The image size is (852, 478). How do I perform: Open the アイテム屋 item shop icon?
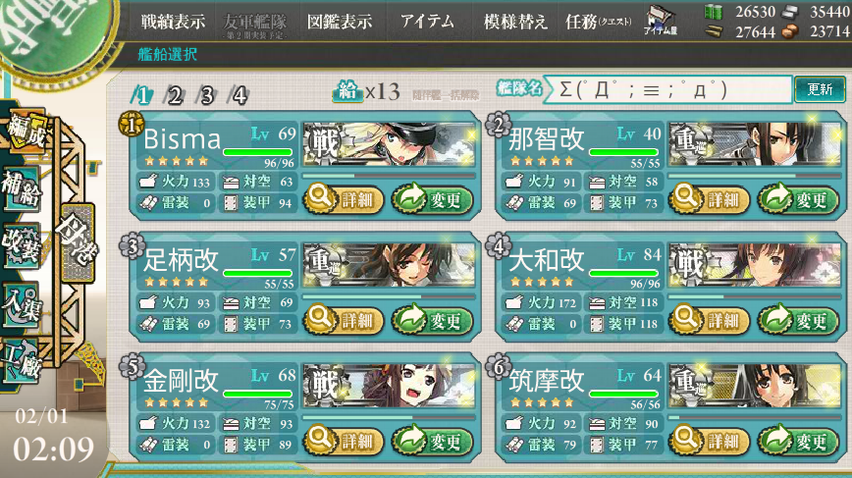661,22
